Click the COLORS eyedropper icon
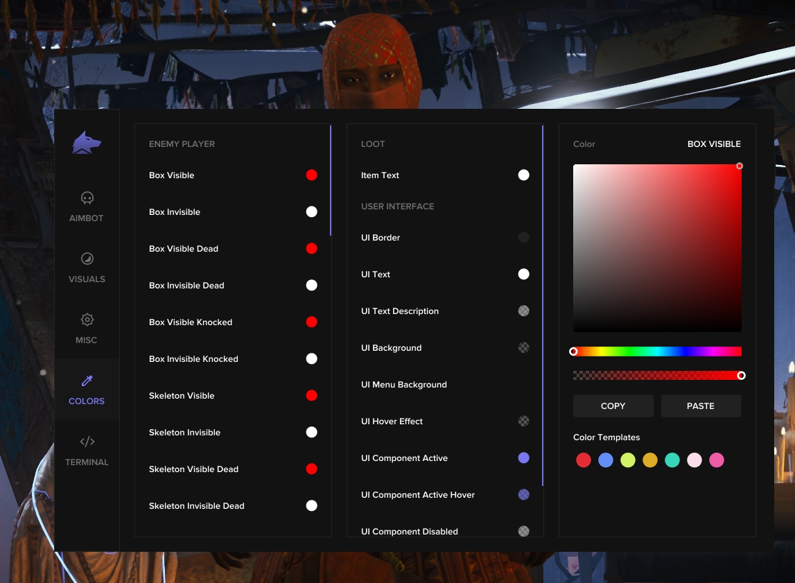The width and height of the screenshot is (795, 583). tap(86, 381)
